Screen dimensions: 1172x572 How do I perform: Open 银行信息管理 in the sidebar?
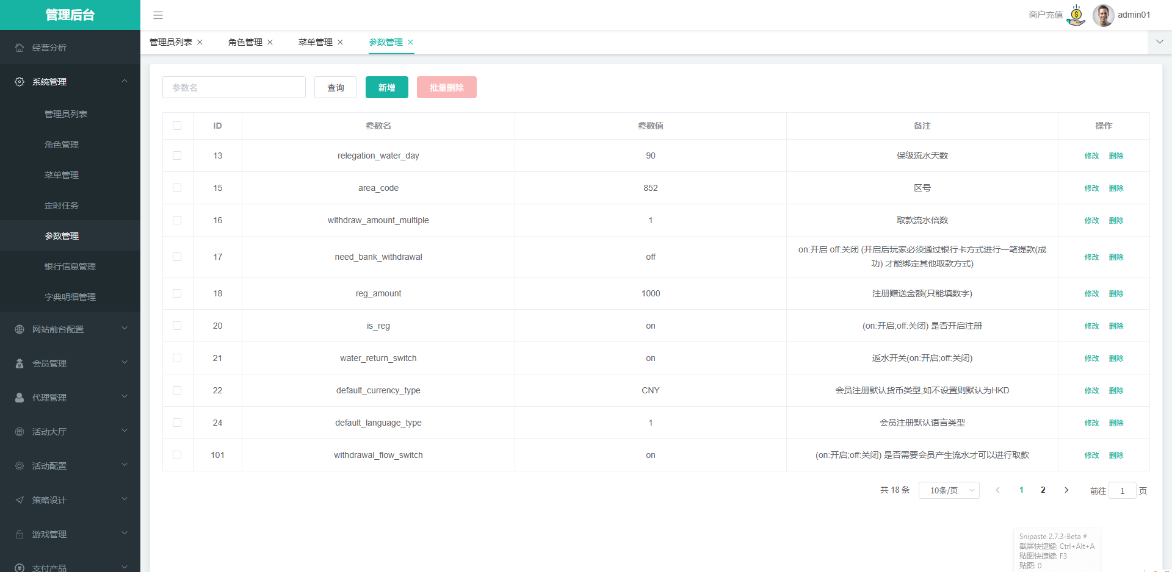pos(70,266)
